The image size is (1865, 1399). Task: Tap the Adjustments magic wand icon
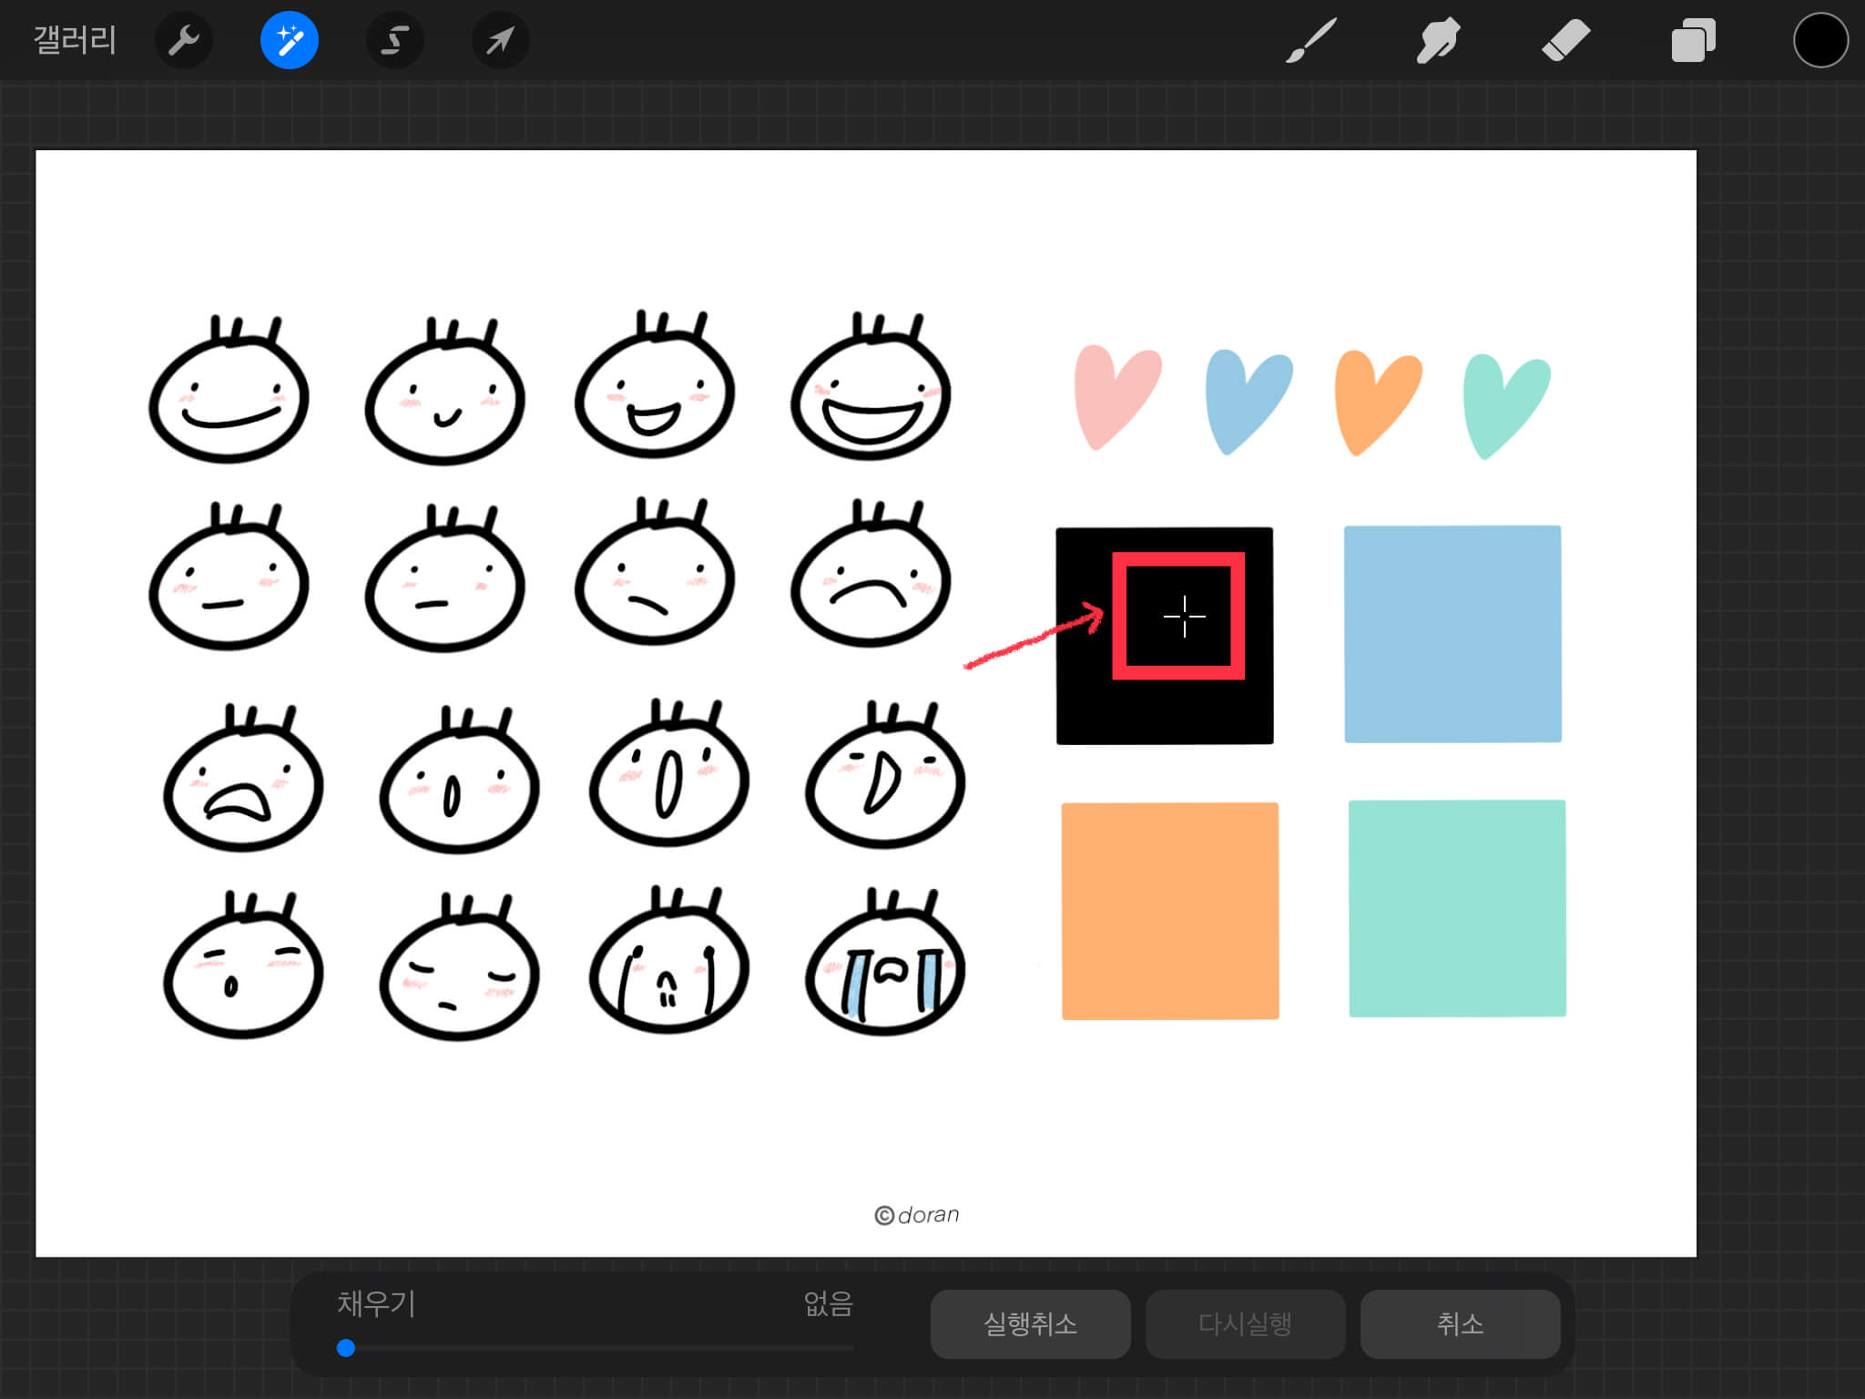pos(289,41)
